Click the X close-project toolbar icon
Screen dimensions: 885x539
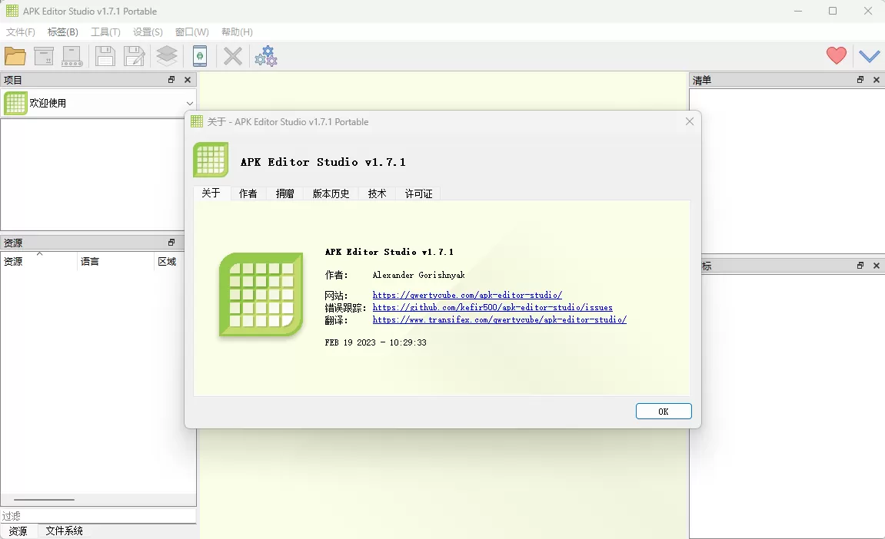click(232, 55)
